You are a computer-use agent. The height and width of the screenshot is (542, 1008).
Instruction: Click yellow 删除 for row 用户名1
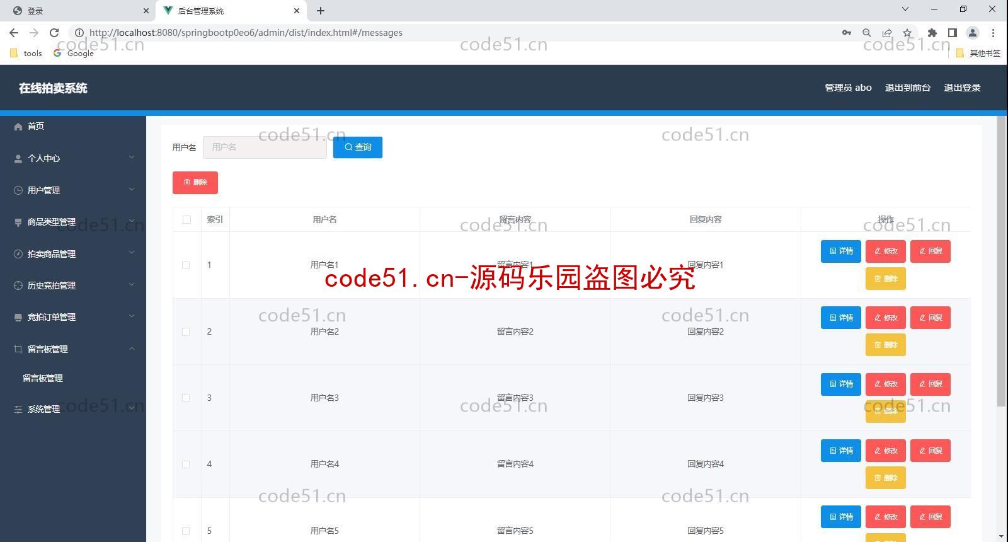886,279
